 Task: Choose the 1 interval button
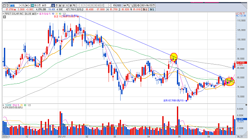pos(78,5)
